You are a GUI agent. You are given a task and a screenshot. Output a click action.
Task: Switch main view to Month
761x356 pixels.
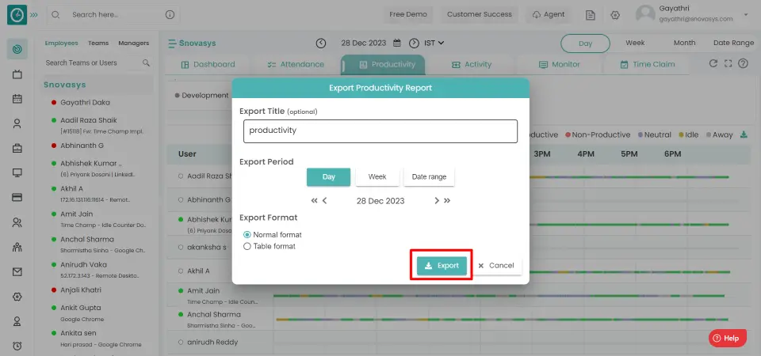click(684, 43)
